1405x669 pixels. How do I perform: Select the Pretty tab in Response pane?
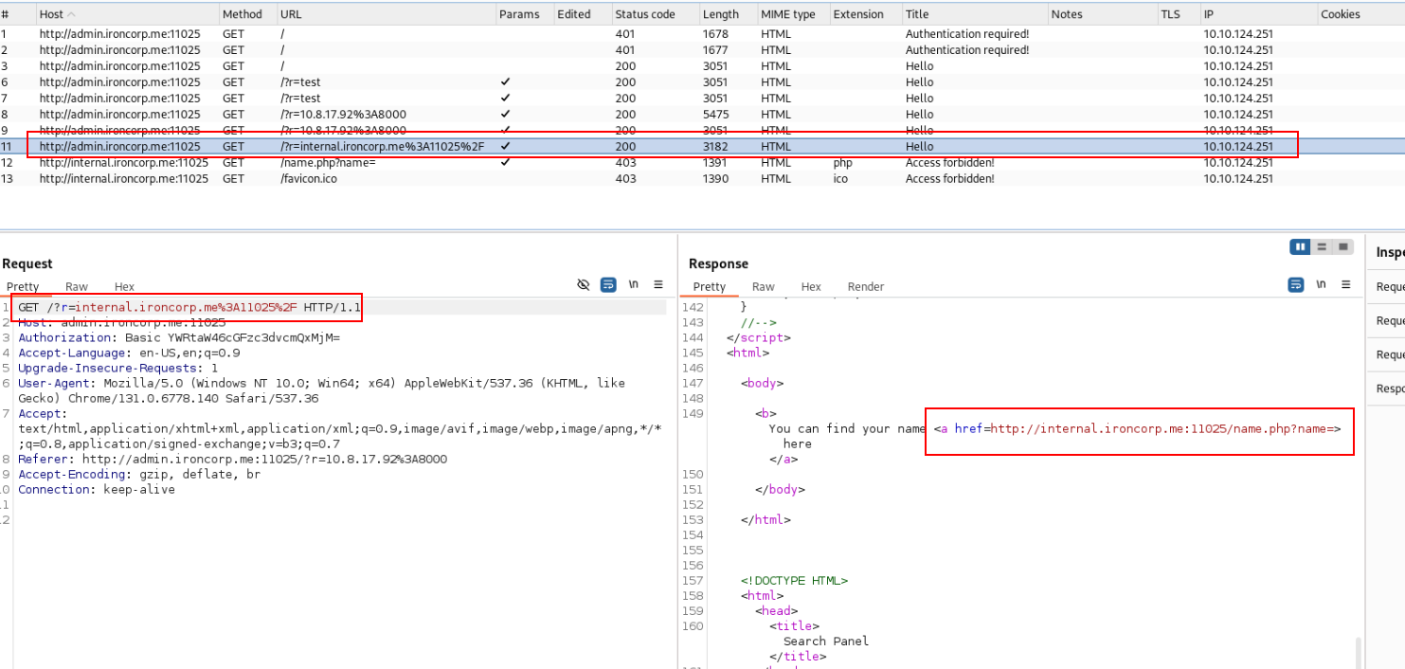tap(710, 286)
